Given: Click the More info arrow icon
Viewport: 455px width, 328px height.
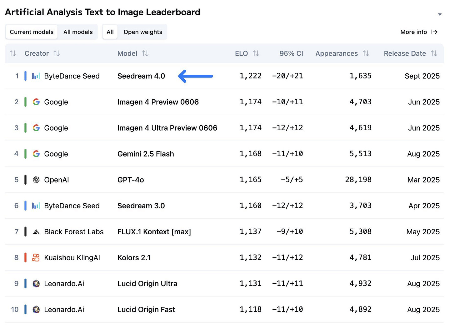Looking at the screenshot, I should pos(434,32).
